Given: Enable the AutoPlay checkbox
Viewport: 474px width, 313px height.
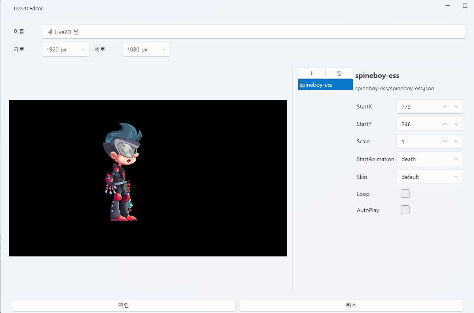Looking at the screenshot, I should [405, 210].
